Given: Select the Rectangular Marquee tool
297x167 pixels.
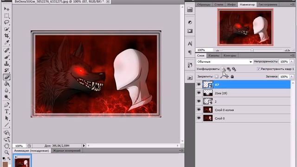Looking at the screenshot, I should point(6,15).
